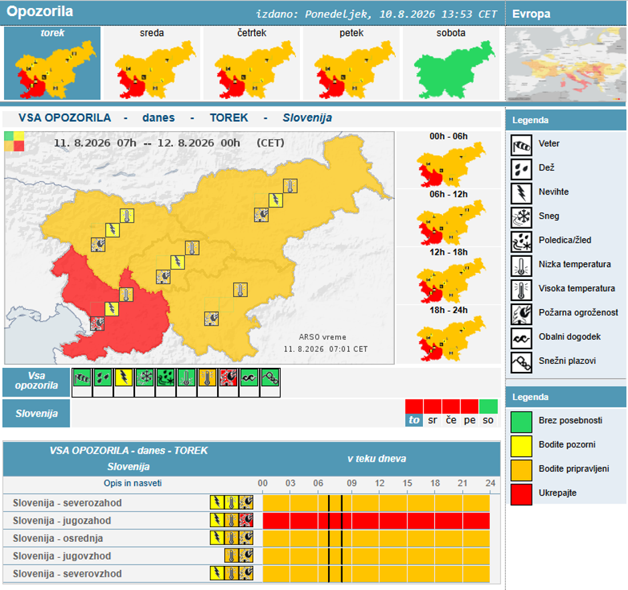Select the coastal event icon in Vsa opozorila row
Screen dimensions: 628x590
(249, 378)
